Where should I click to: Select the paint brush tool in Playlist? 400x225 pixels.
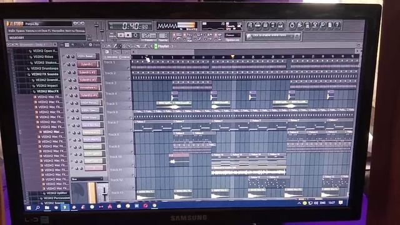119,46
